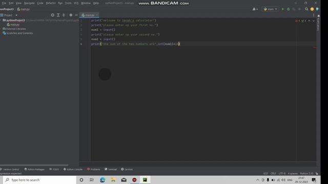Open the Refactor menu
This screenshot has height=184, width=328.
tap(51, 3)
